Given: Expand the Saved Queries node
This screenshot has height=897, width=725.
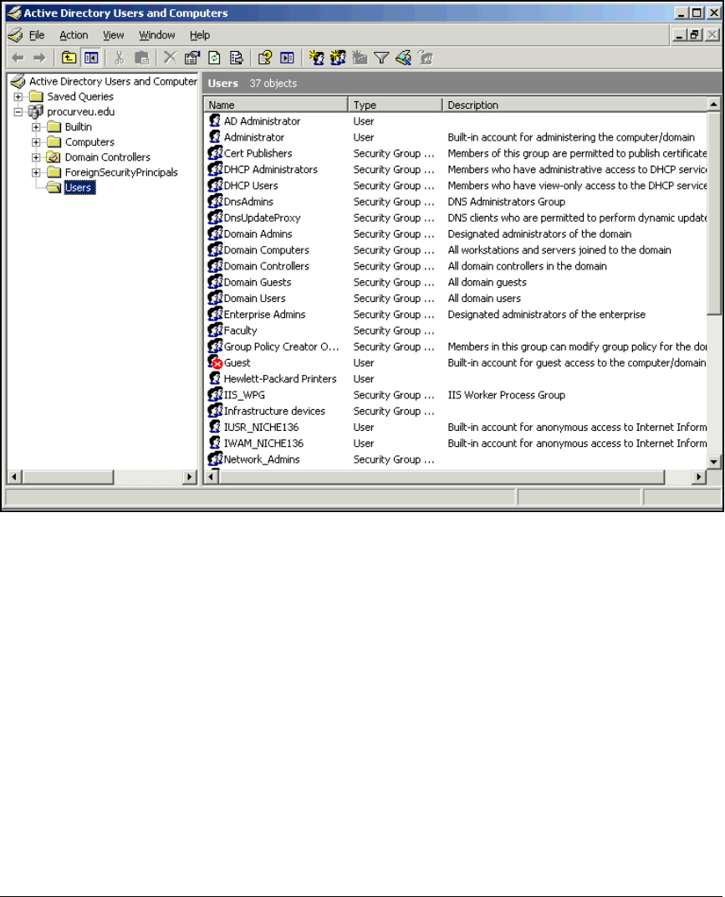Looking at the screenshot, I should pos(18,97).
